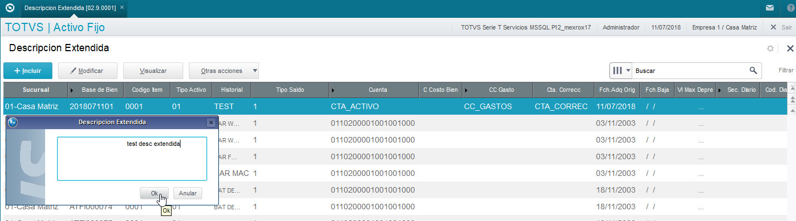Expand the Cuenta column header arrow
Image resolution: width=796 pixels, height=221 pixels.
click(x=333, y=90)
